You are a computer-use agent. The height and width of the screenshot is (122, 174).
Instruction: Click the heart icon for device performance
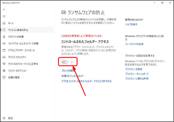point(4,64)
